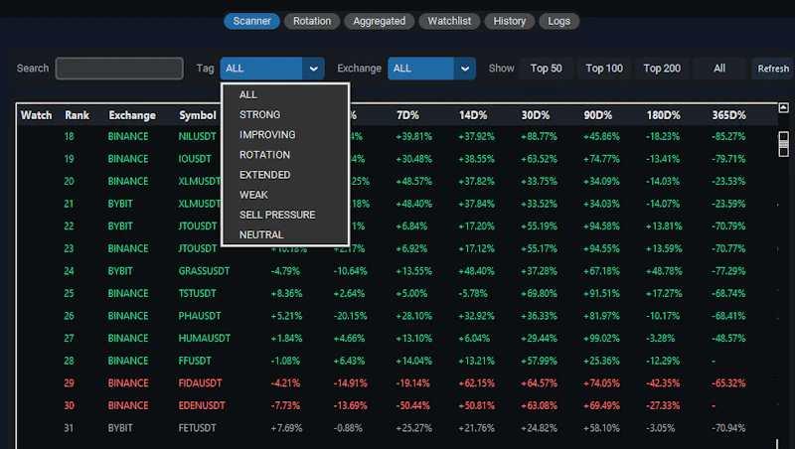Click BINANCE exchange in rank 20 row
Image resolution: width=795 pixels, height=449 pixels.
coord(128,182)
